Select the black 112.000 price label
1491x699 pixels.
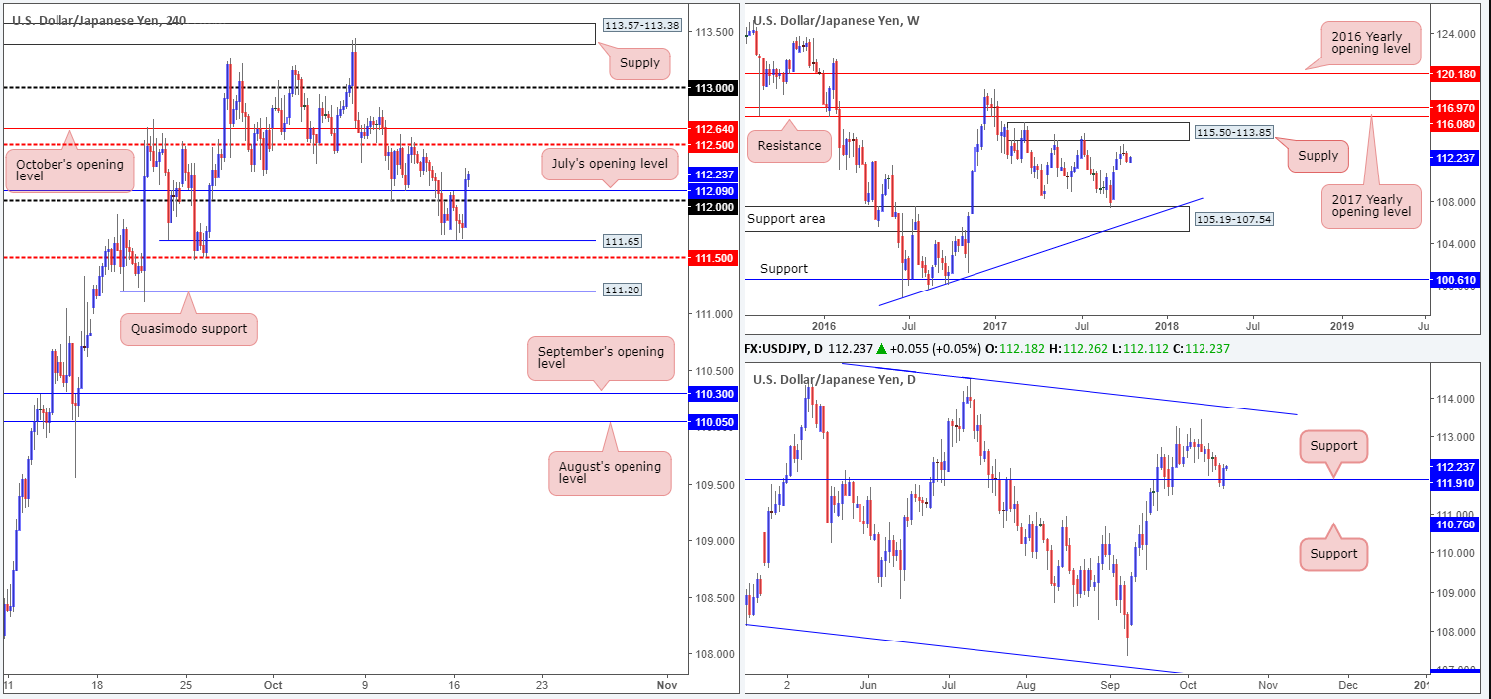pyautogui.click(x=713, y=206)
